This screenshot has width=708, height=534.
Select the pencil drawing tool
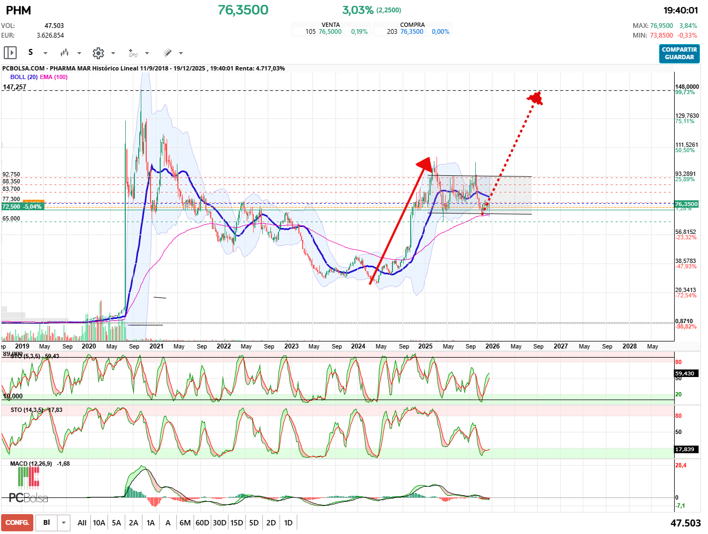pos(167,53)
